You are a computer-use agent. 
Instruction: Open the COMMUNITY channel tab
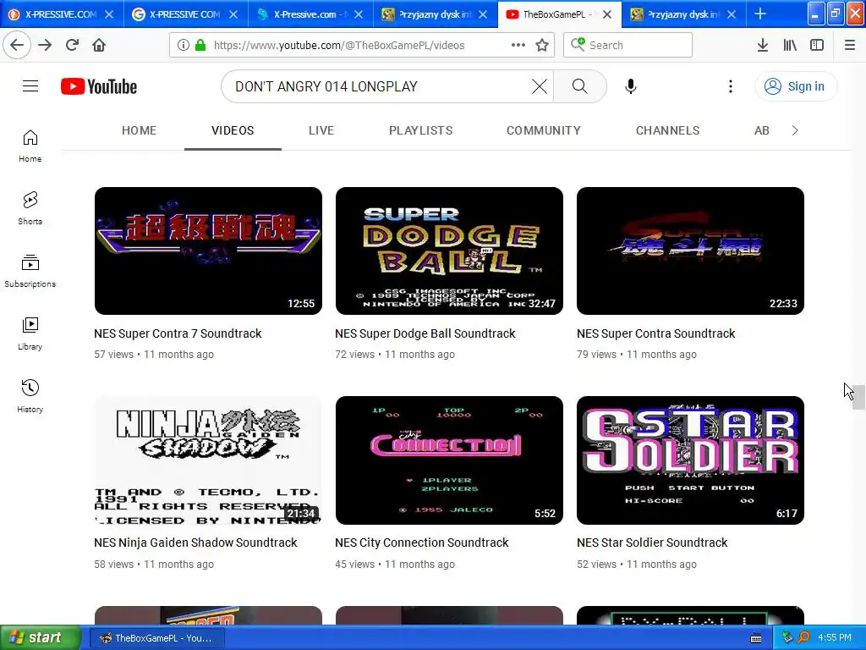544,130
